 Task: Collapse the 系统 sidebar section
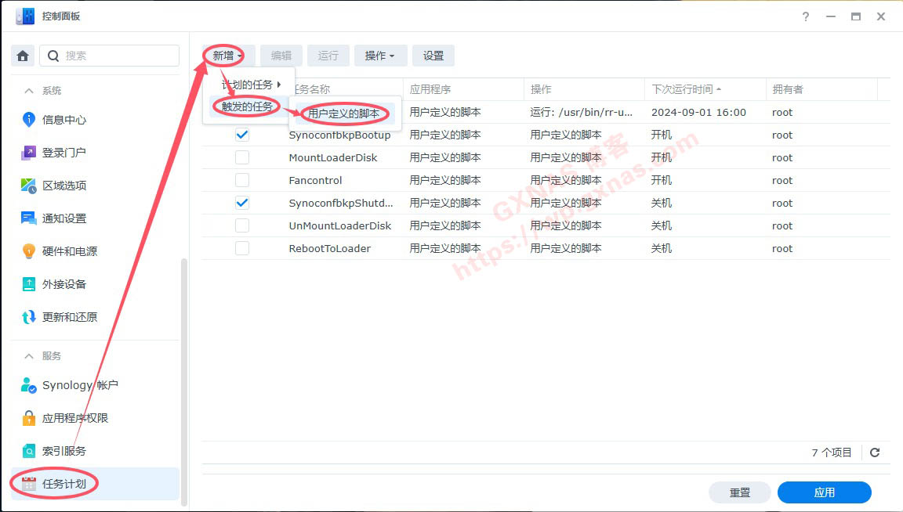(x=30, y=91)
